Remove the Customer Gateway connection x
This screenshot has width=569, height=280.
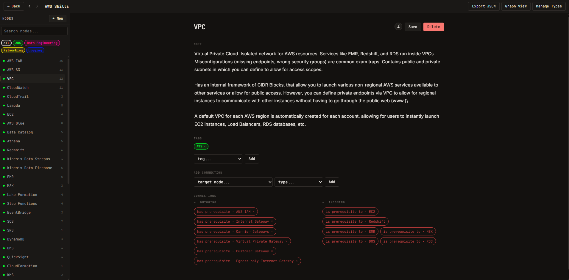(272, 251)
